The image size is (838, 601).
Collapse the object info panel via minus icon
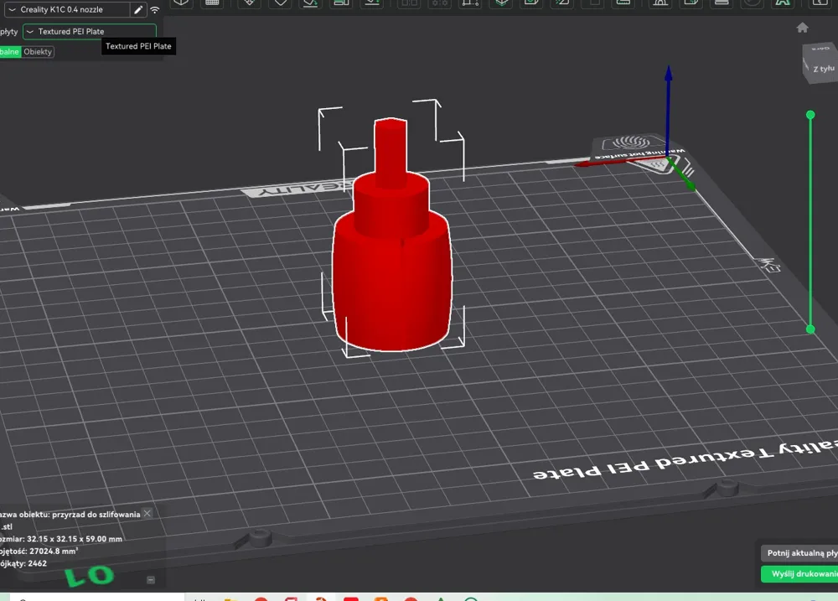click(151, 579)
